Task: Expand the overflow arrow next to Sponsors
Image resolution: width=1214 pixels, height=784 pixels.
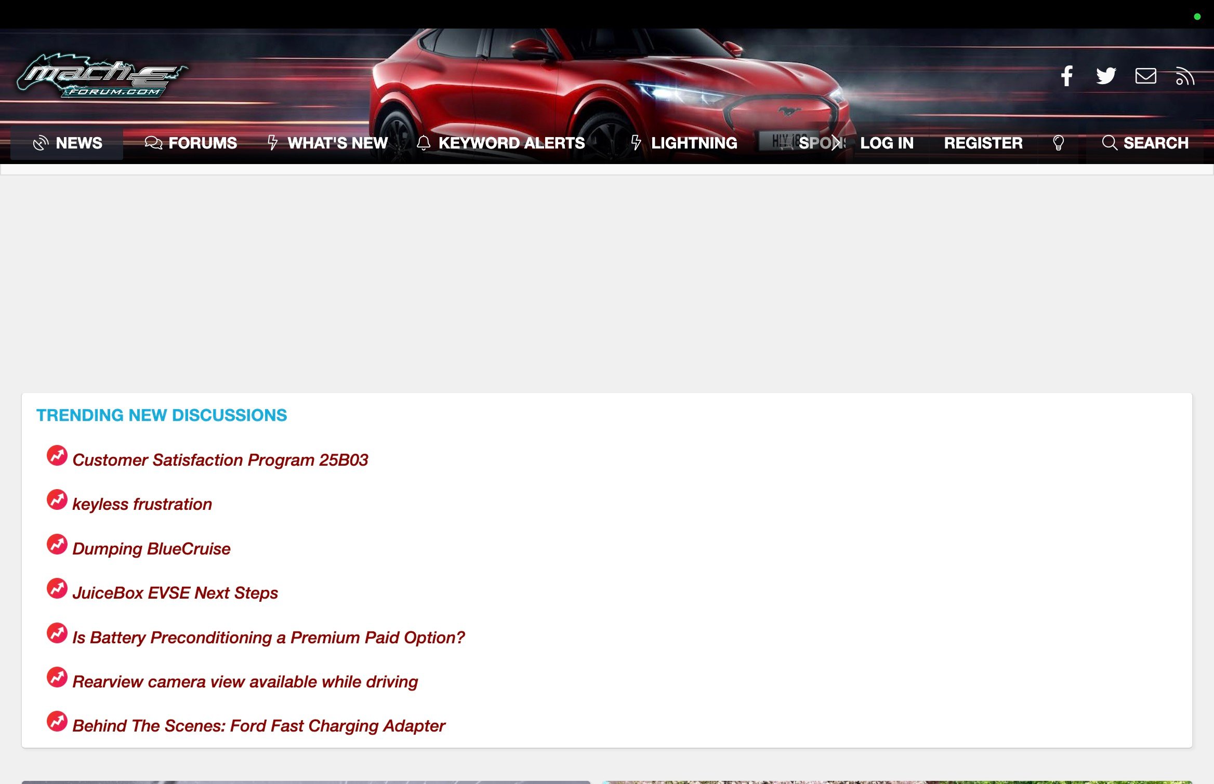Action: (836, 143)
